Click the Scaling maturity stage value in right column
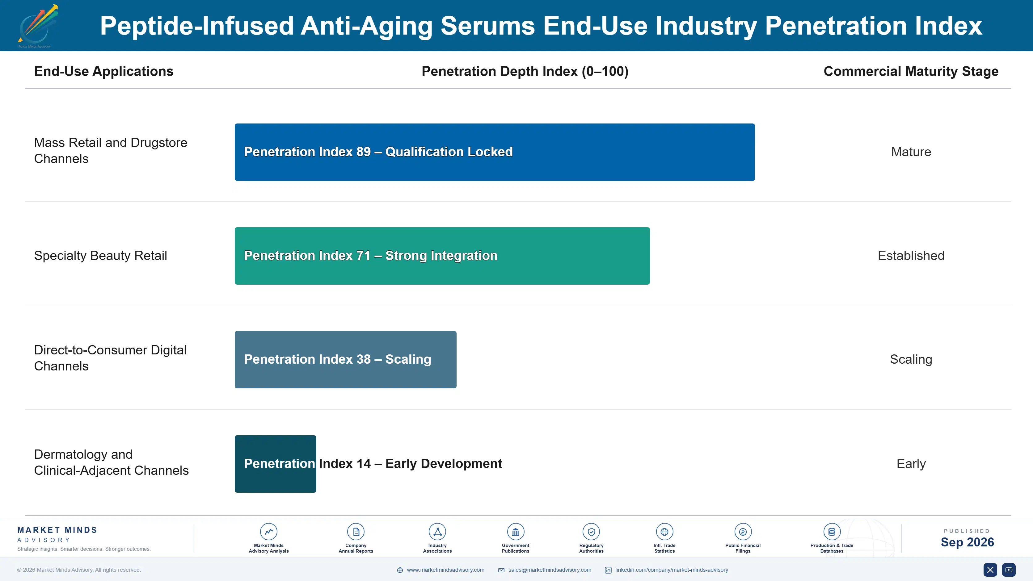Screen dimensions: 1033x581 911,359
